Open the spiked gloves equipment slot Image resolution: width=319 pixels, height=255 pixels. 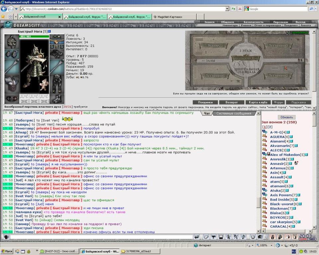coord(57,54)
